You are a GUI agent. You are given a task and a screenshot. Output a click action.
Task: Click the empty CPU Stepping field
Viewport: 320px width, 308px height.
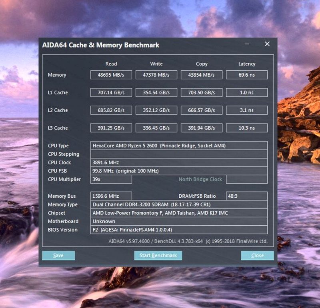[179, 154]
